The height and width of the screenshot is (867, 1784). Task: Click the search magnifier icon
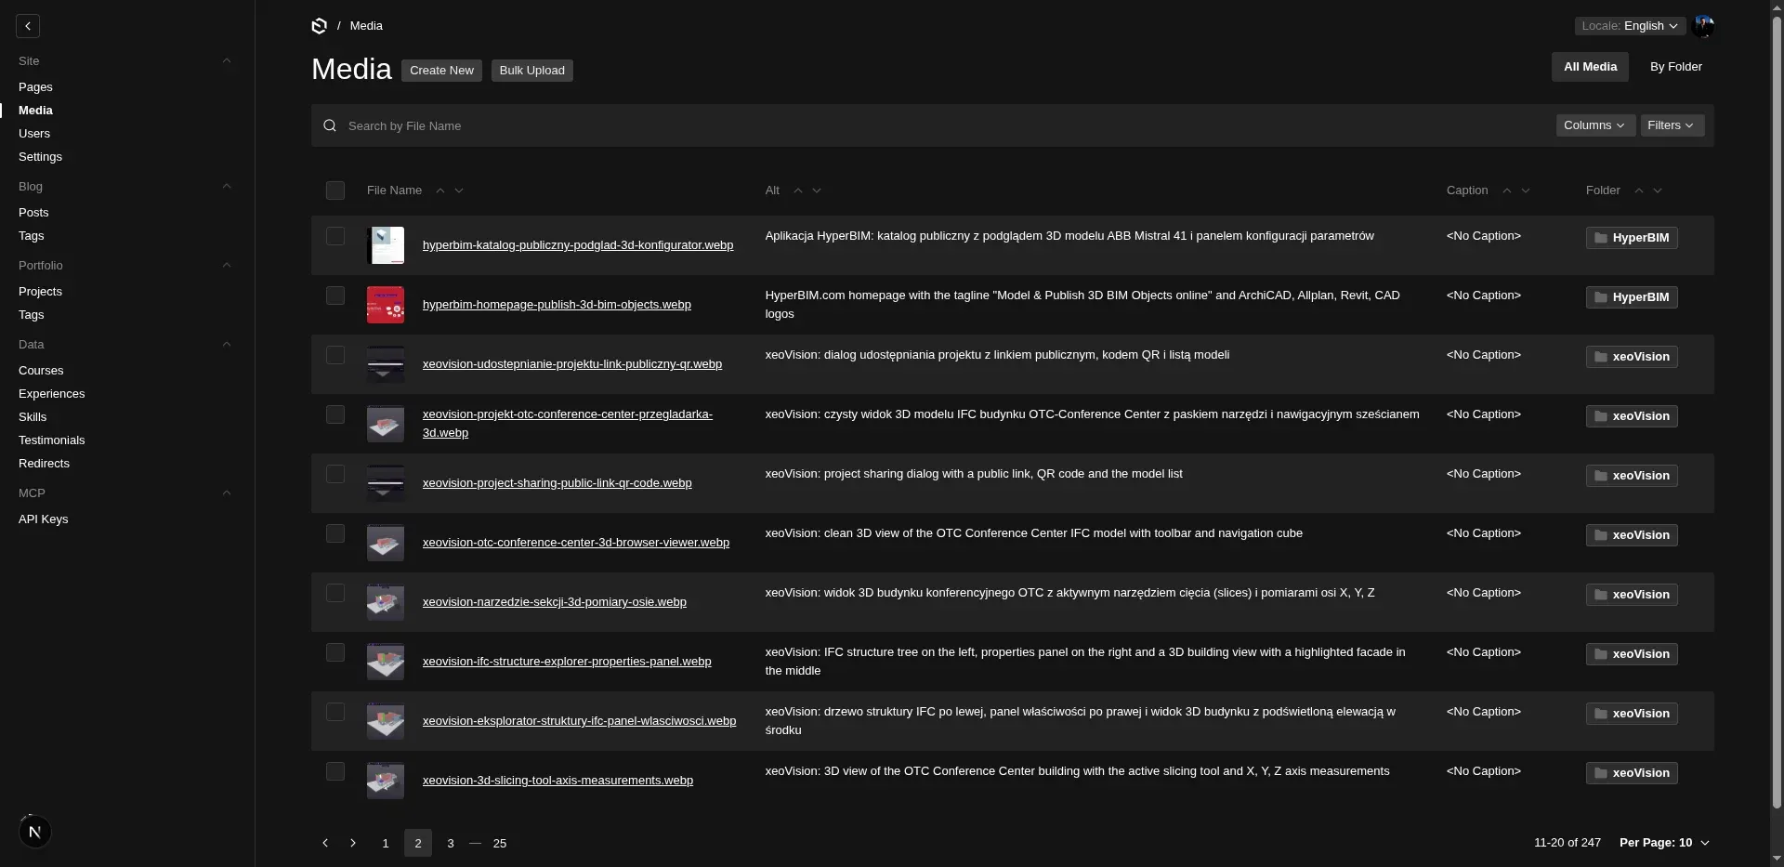(x=330, y=125)
